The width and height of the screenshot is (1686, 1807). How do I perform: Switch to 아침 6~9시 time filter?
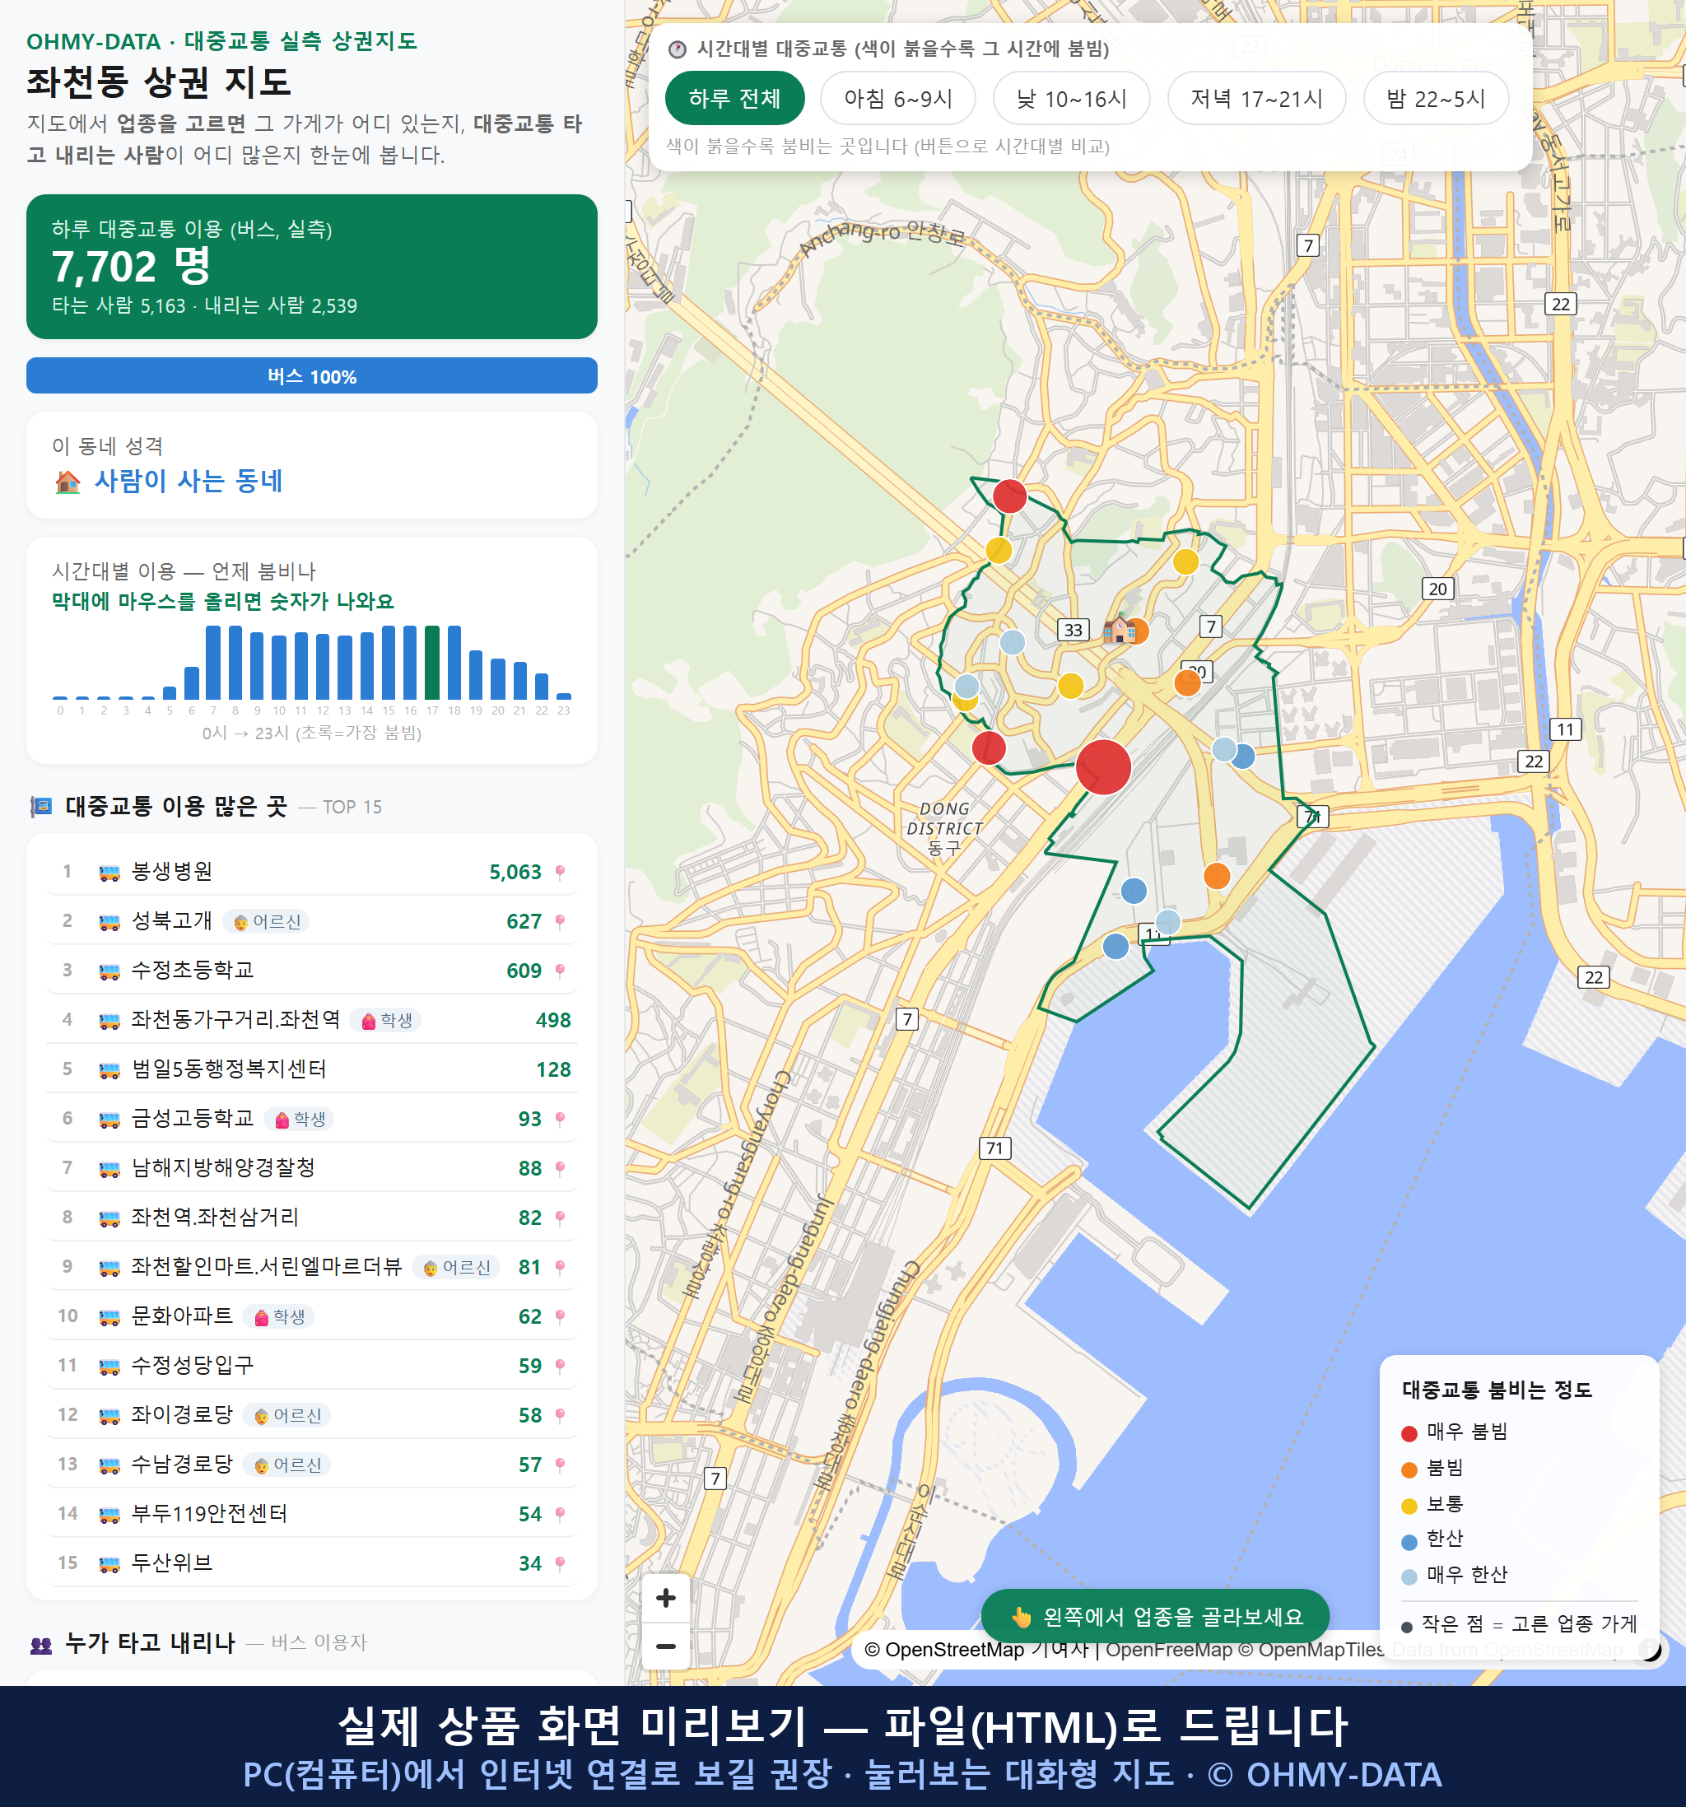pos(898,98)
